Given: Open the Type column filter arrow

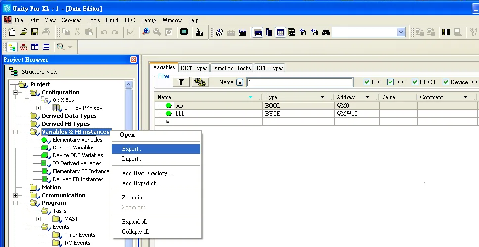Looking at the screenshot, I should point(322,97).
